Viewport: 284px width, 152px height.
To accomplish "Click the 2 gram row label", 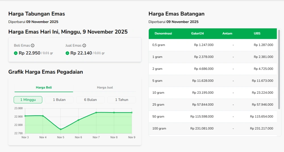I will click(x=157, y=69).
